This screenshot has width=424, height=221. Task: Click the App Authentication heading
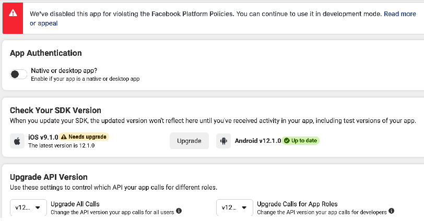46,53
